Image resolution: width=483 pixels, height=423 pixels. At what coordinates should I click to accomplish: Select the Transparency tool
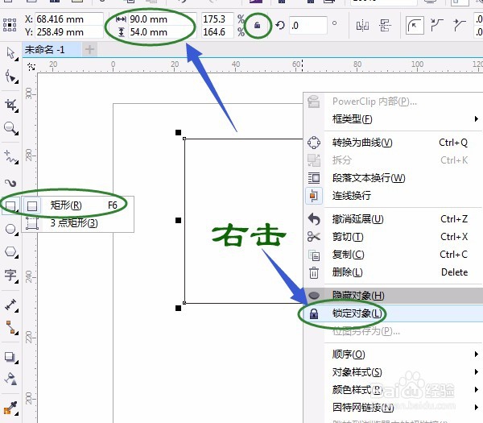[10, 379]
